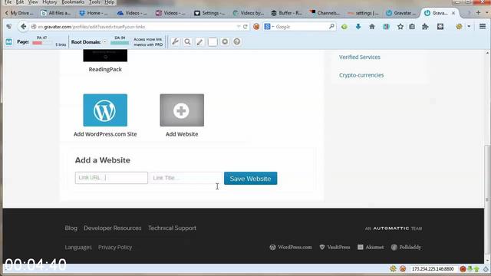Expand the Root Domain dropdown arrow
The image size is (491, 276).
click(x=104, y=42)
